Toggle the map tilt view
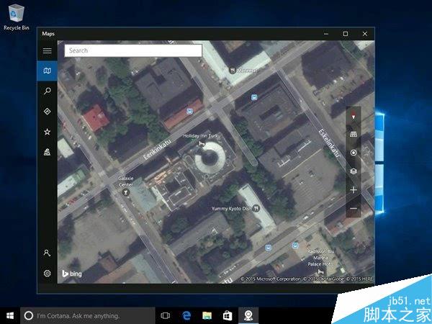Viewport: 432px width, 324px height. coord(353,135)
